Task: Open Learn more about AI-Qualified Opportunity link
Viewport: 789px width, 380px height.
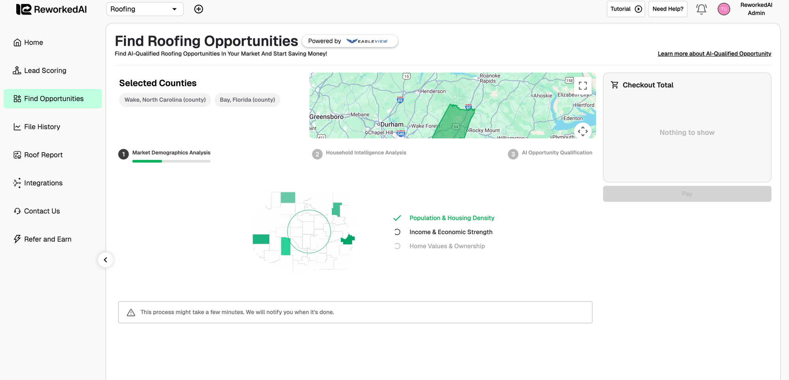Action: (714, 54)
